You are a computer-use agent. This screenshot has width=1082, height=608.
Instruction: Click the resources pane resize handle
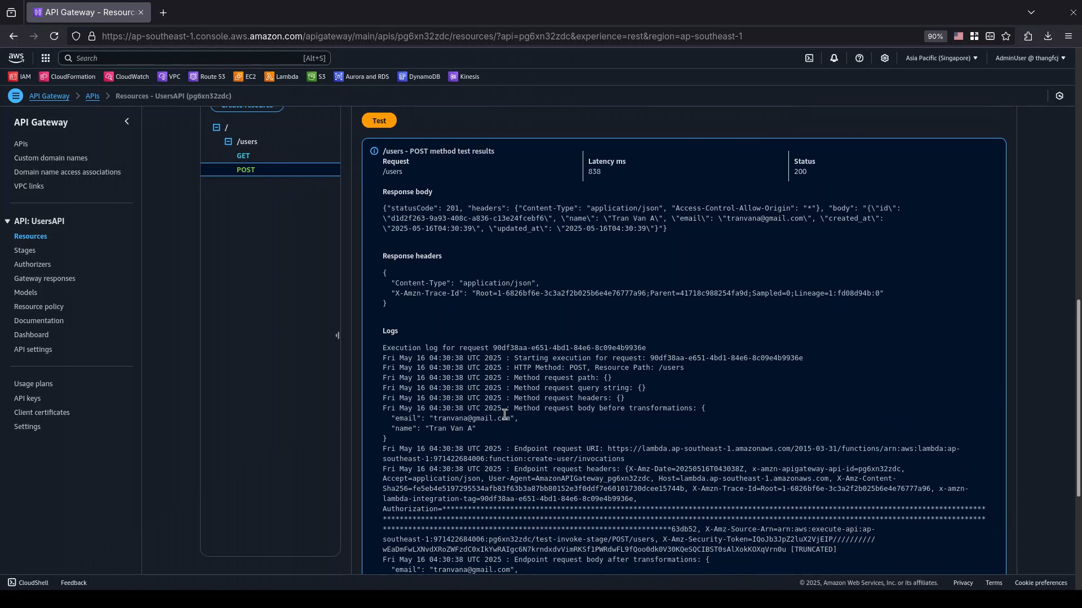tap(337, 336)
